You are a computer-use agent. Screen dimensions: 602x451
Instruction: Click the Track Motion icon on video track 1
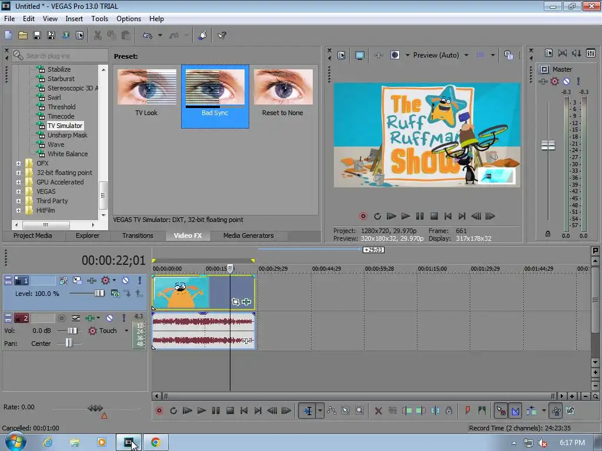pos(77,280)
